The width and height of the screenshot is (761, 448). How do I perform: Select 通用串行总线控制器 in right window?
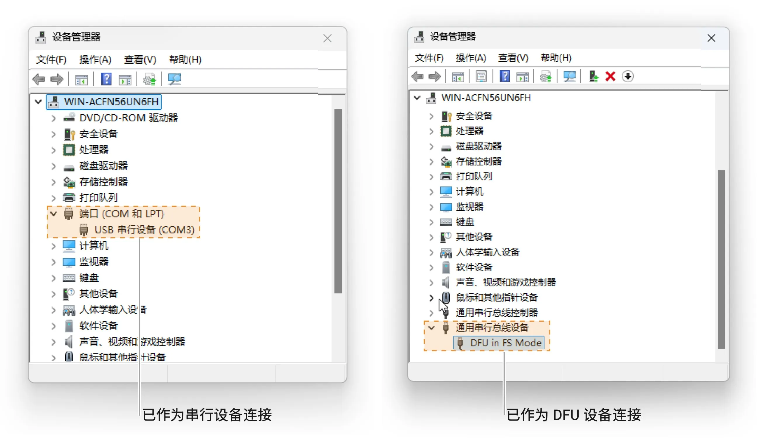497,313
